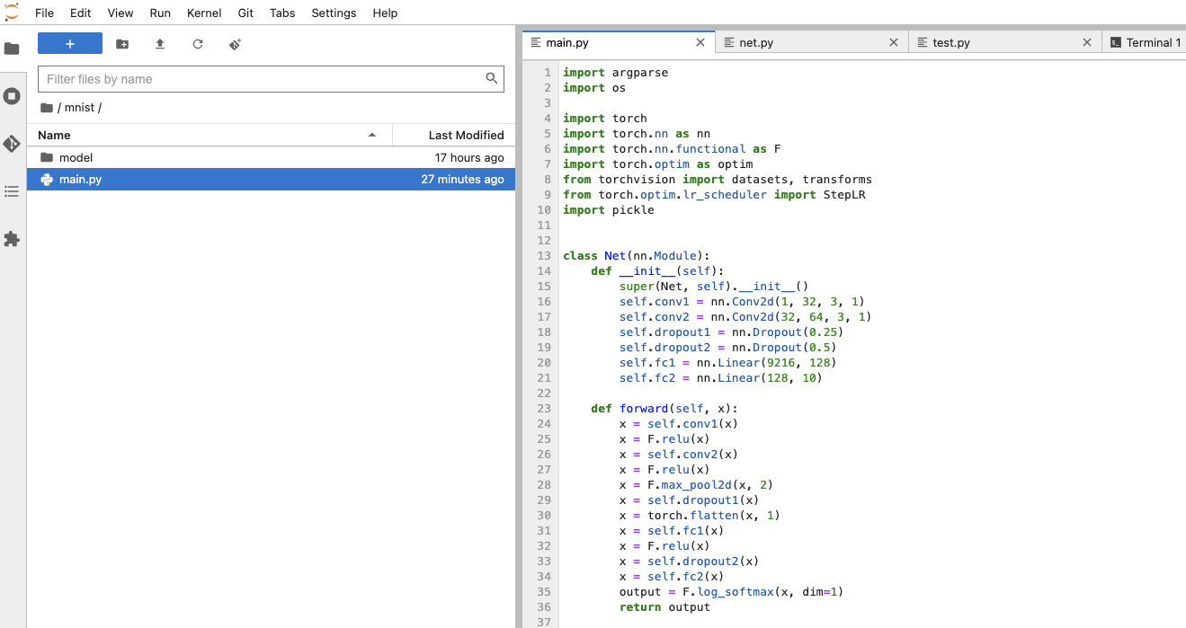The width and height of the screenshot is (1186, 628).
Task: Open the Settings menu
Action: point(334,13)
